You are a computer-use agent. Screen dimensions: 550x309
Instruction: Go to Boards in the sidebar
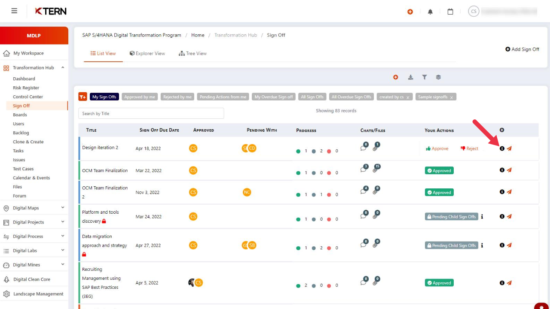point(20,115)
